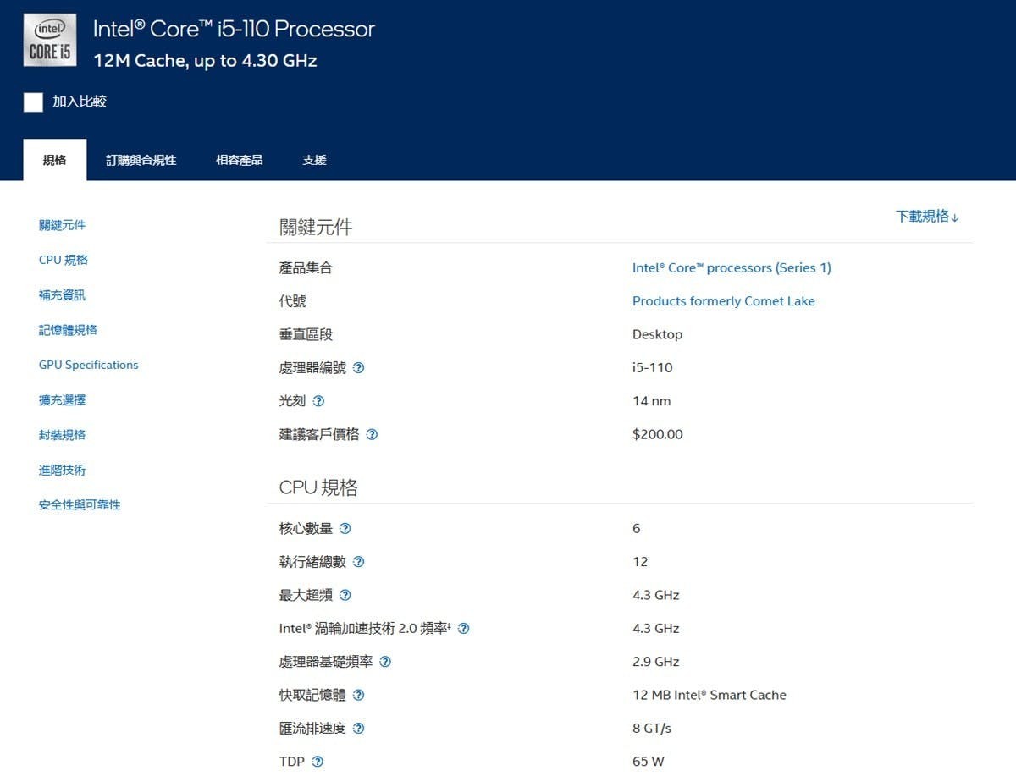The image size is (1016, 776).
Task: Click the 產品集合 row label
Action: (x=306, y=268)
